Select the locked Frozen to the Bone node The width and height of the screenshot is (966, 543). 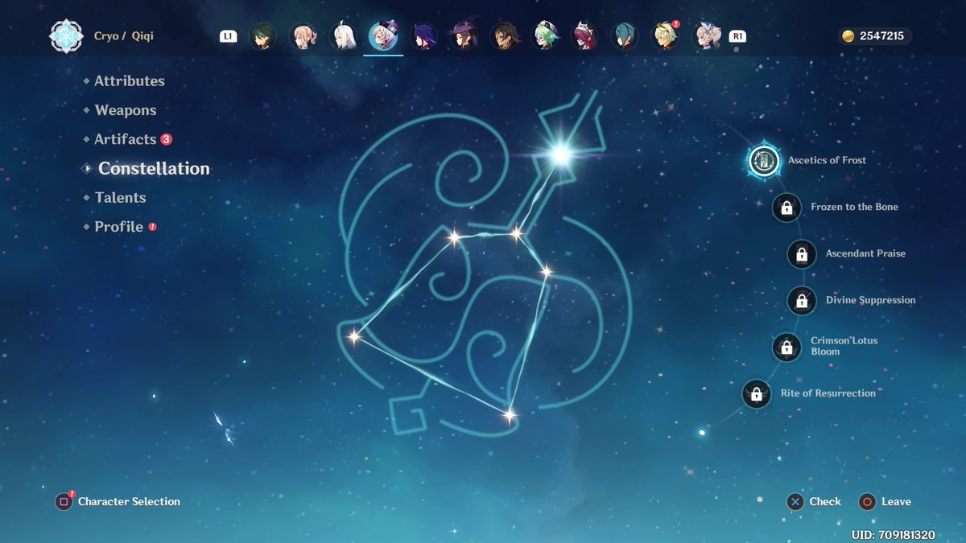[786, 208]
